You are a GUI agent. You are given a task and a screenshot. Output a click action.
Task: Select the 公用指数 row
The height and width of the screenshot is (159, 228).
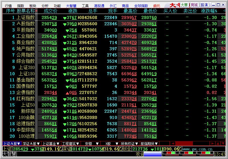pyautogui.click(x=114, y=55)
